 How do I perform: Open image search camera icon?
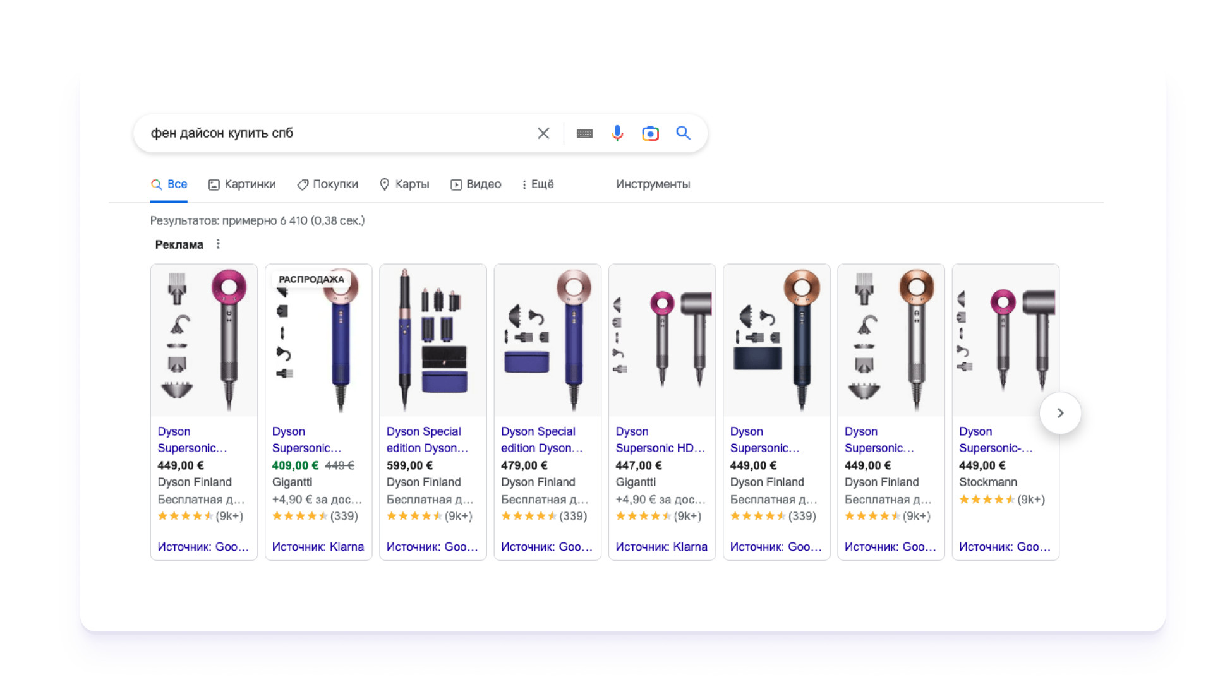tap(650, 133)
